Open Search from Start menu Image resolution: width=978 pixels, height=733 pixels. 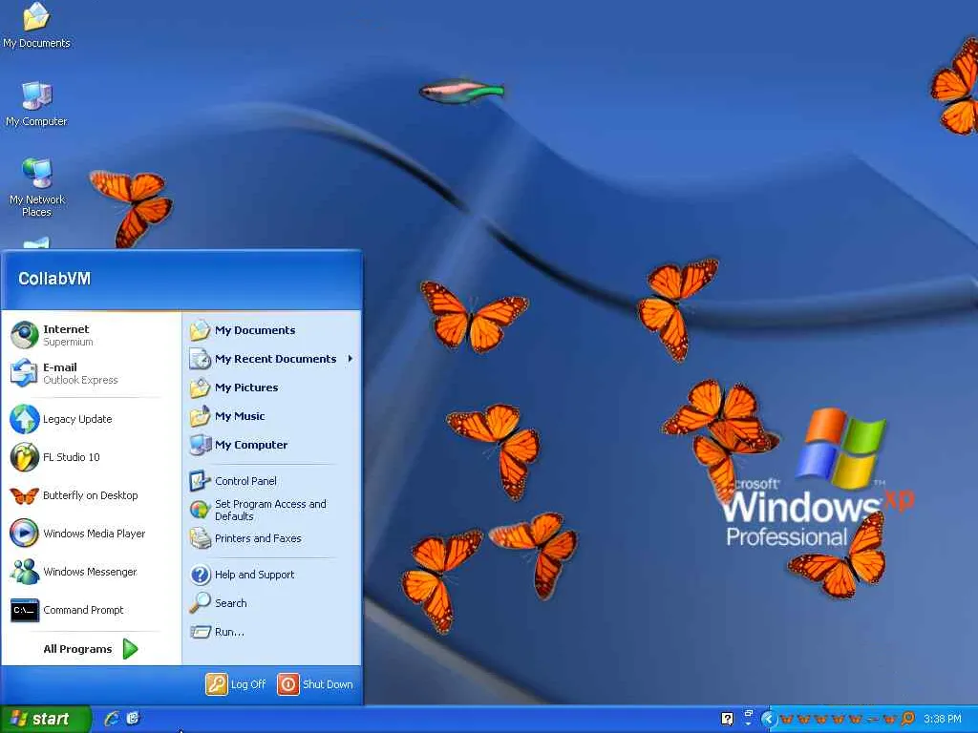[x=272, y=603]
